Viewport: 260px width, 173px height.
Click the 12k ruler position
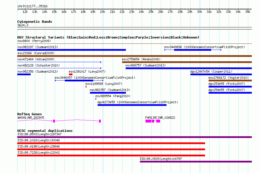pyautogui.click(x=25, y=12)
